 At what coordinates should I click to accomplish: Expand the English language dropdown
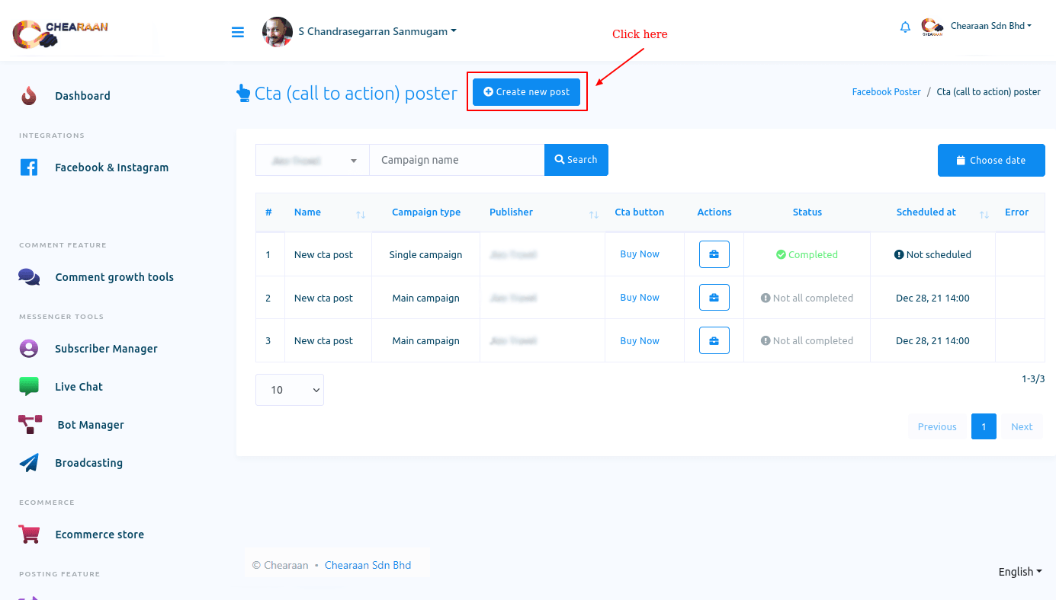pyautogui.click(x=1019, y=572)
